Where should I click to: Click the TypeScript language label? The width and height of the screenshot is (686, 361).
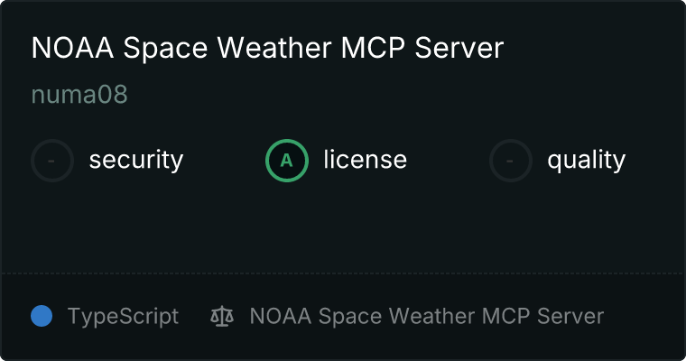tap(123, 317)
